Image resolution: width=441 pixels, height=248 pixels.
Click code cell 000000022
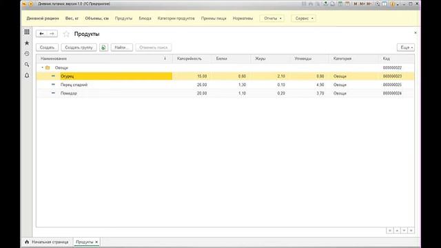coord(392,68)
